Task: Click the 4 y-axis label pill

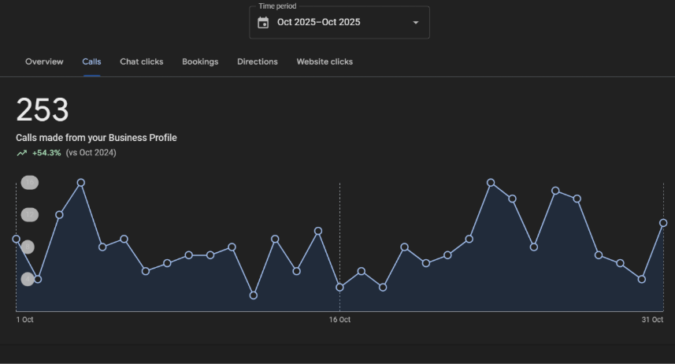Action: point(28,279)
